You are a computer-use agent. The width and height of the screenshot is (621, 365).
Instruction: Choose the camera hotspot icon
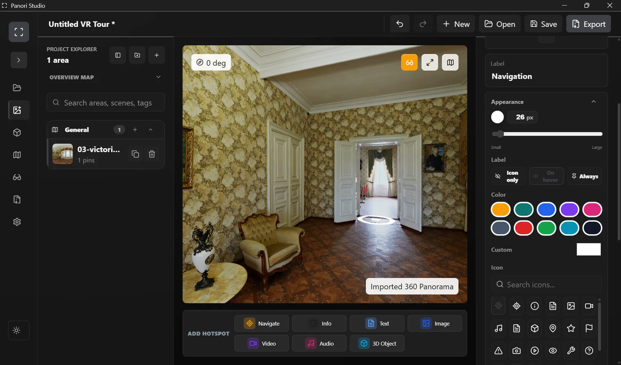coord(517,351)
